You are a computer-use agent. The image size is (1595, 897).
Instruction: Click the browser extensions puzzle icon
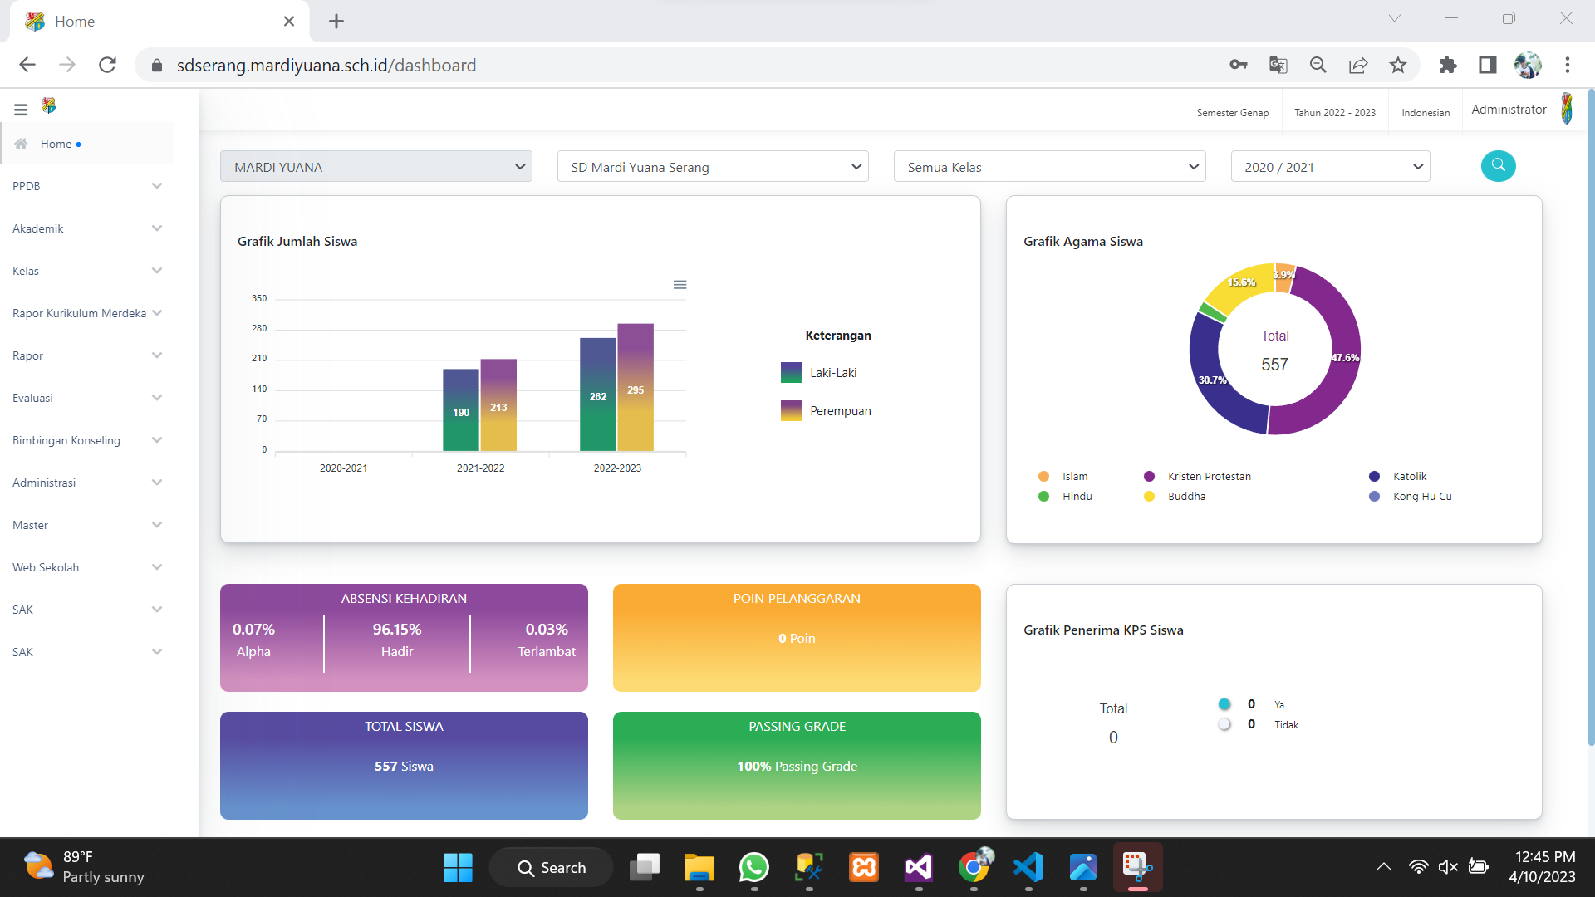[1447, 65]
